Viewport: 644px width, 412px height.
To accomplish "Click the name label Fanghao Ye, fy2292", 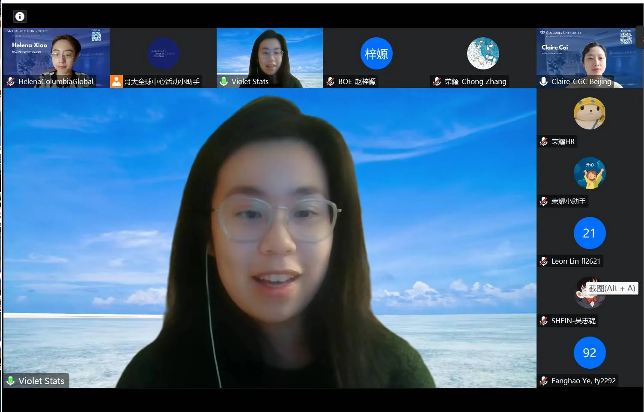I will point(583,381).
